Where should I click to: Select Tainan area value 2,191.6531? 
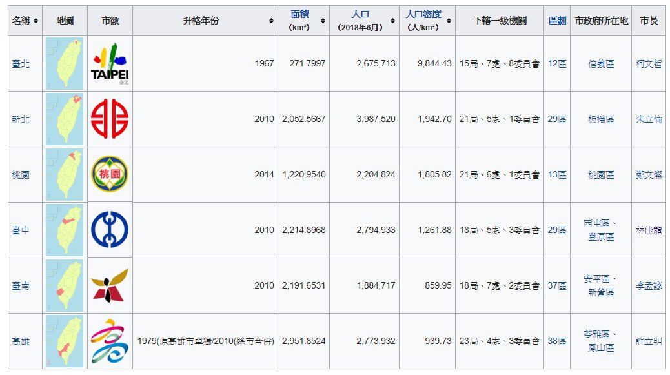(x=304, y=286)
